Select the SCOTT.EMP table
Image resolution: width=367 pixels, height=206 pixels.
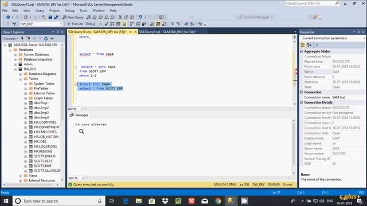click(42, 166)
